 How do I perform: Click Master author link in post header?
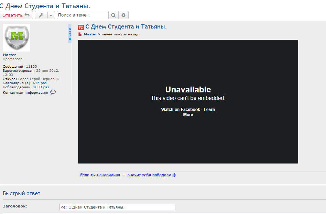tap(90, 34)
